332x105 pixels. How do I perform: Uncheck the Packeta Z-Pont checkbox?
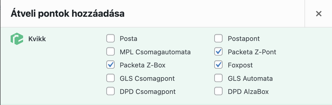[218, 52]
